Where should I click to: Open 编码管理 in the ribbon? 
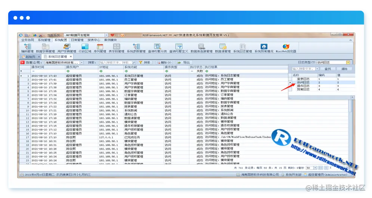[27, 48]
